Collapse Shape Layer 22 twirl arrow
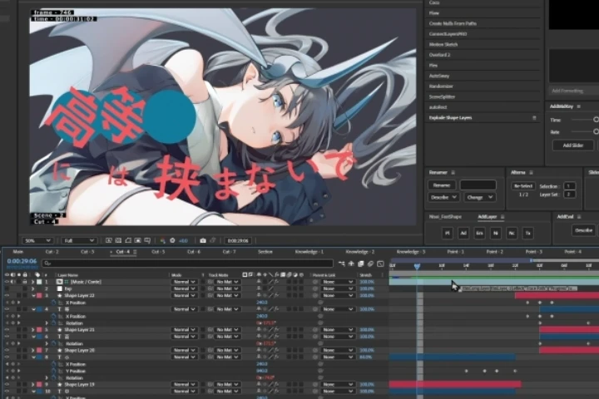Screen dimensions: 599x399 click(x=33, y=296)
